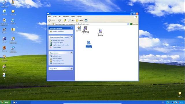Open the Справка menu

[x=80, y=17]
